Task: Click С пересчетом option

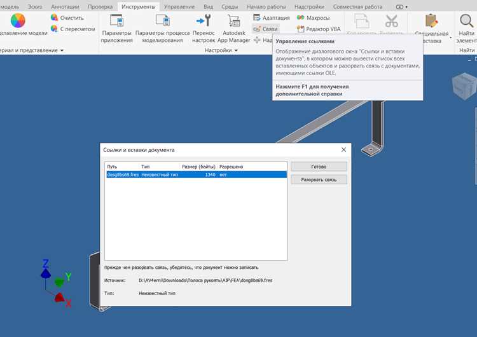Action: (73, 29)
